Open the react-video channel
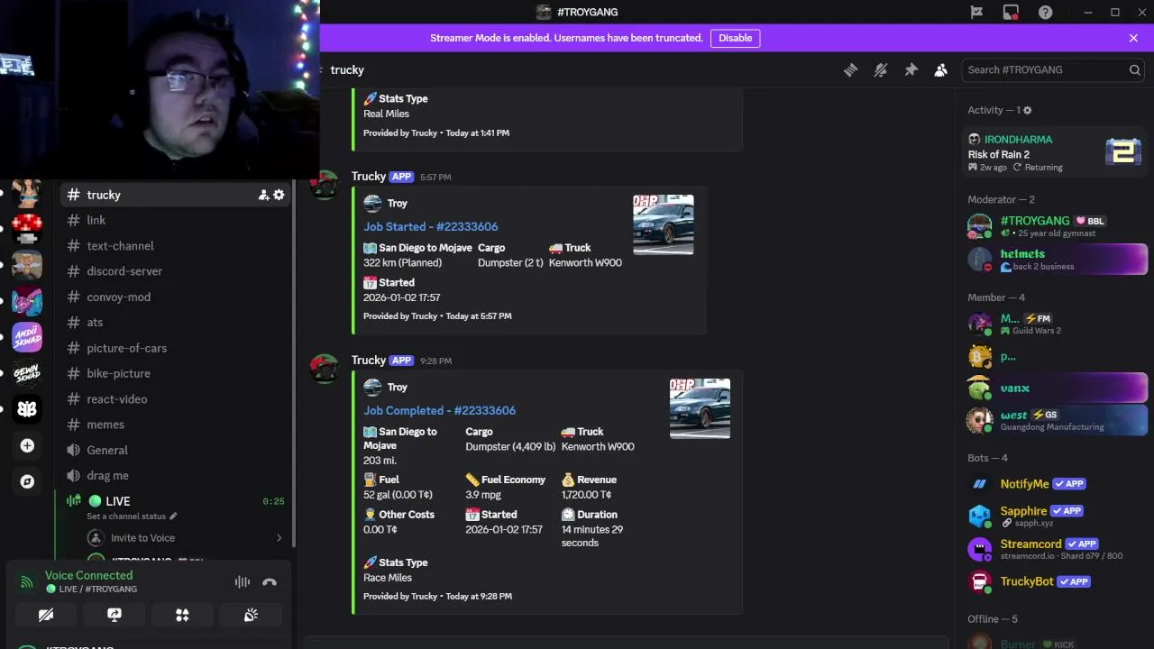The width and height of the screenshot is (1154, 649). tap(176, 398)
